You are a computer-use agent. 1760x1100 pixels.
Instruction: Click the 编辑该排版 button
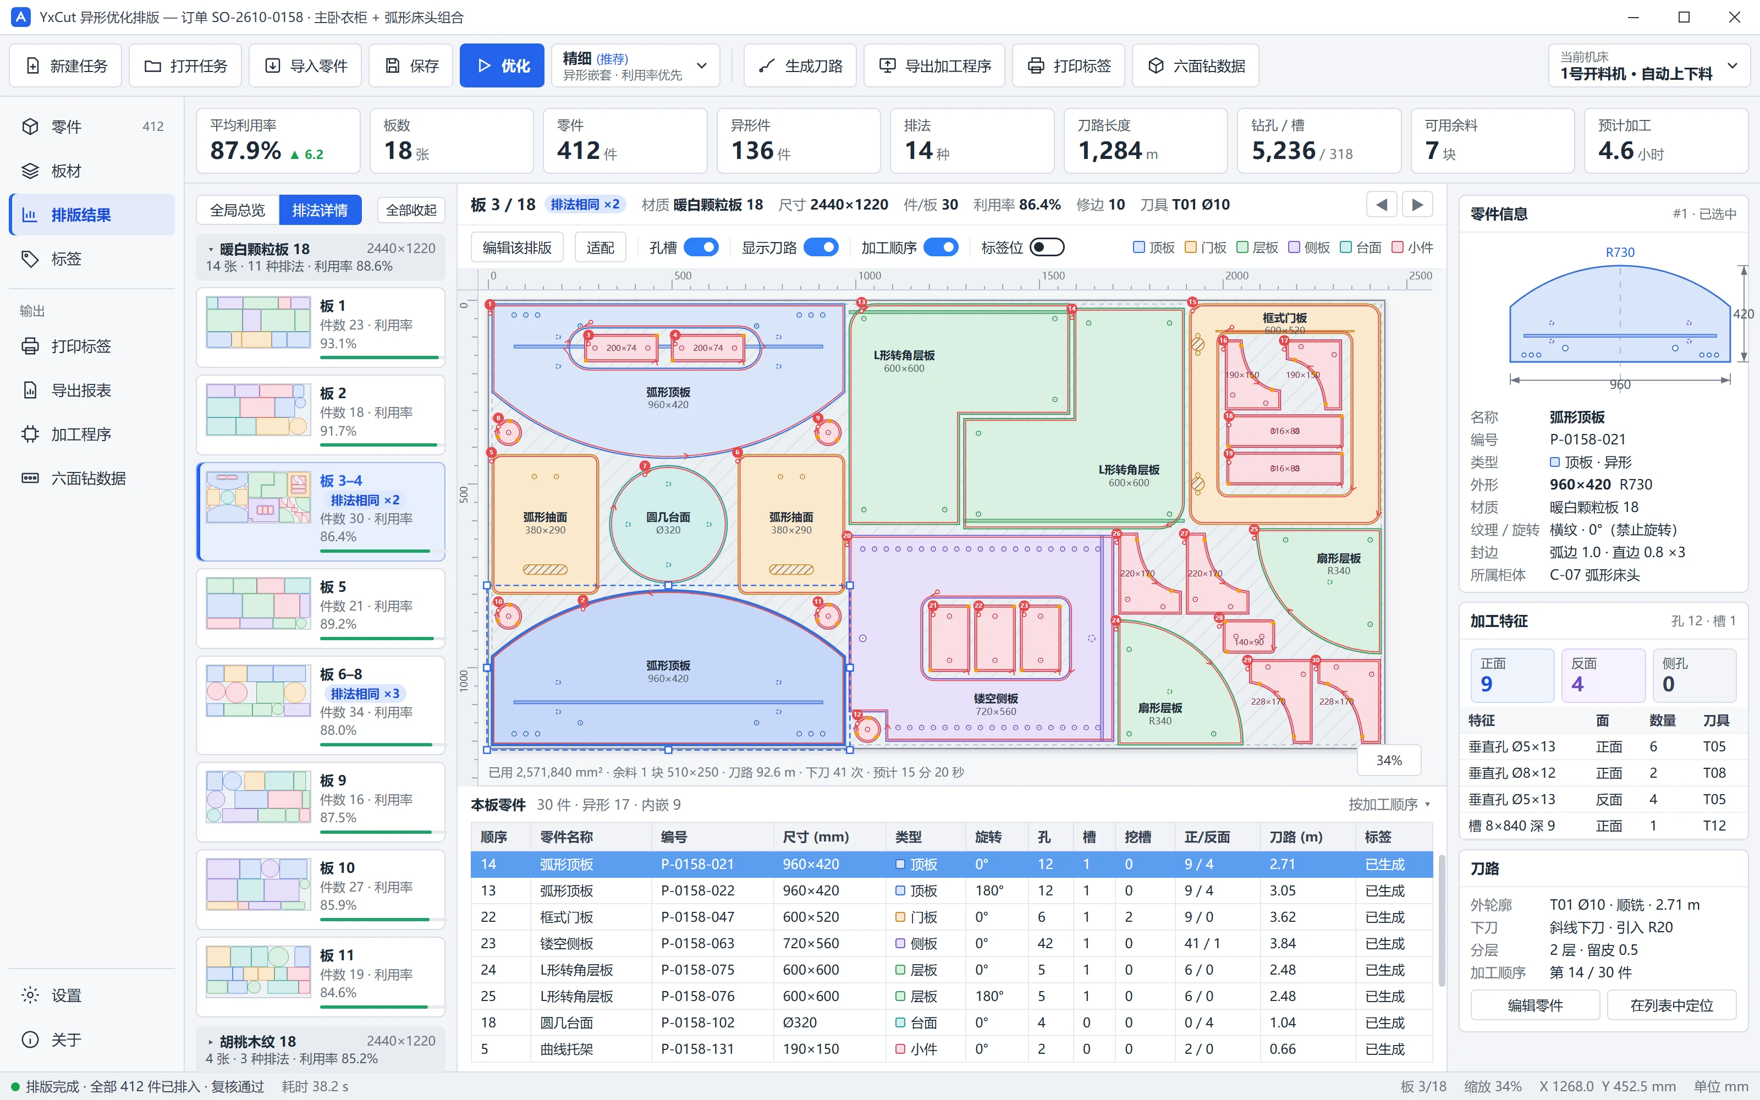point(517,248)
